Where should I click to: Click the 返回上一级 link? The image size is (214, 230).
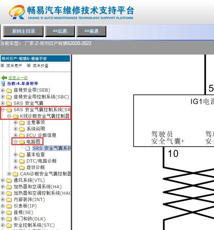pos(18,78)
